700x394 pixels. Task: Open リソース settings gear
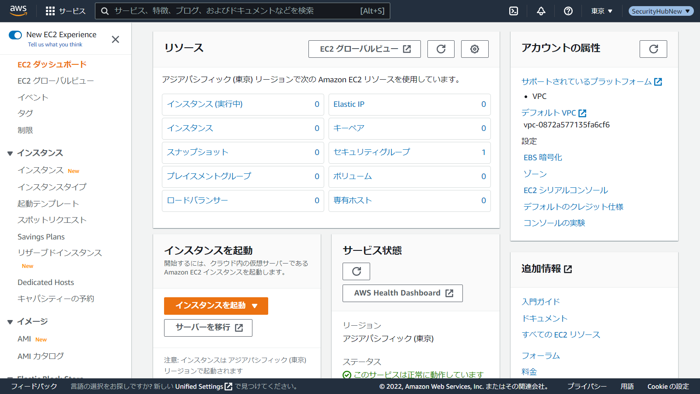click(x=475, y=49)
